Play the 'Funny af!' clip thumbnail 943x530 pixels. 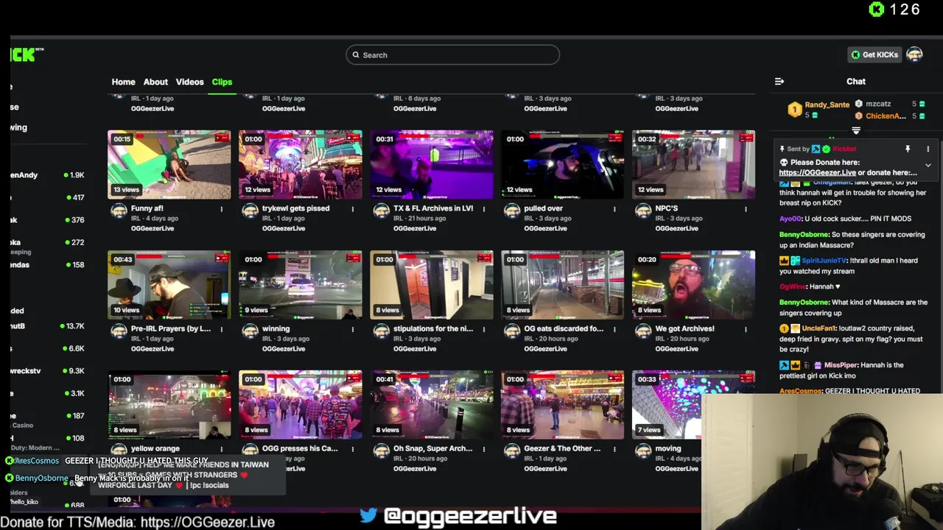(x=169, y=165)
